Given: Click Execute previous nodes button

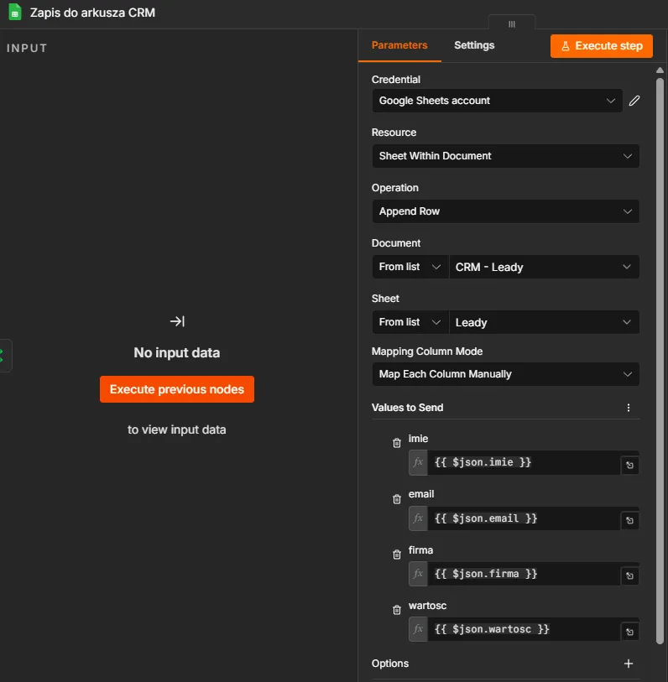Looking at the screenshot, I should [x=177, y=389].
